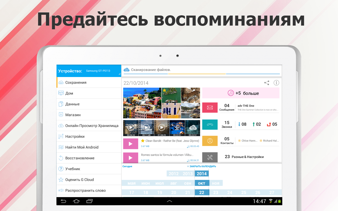Tap the share icon next to the date
The height and width of the screenshot is (211, 338).
click(267, 83)
